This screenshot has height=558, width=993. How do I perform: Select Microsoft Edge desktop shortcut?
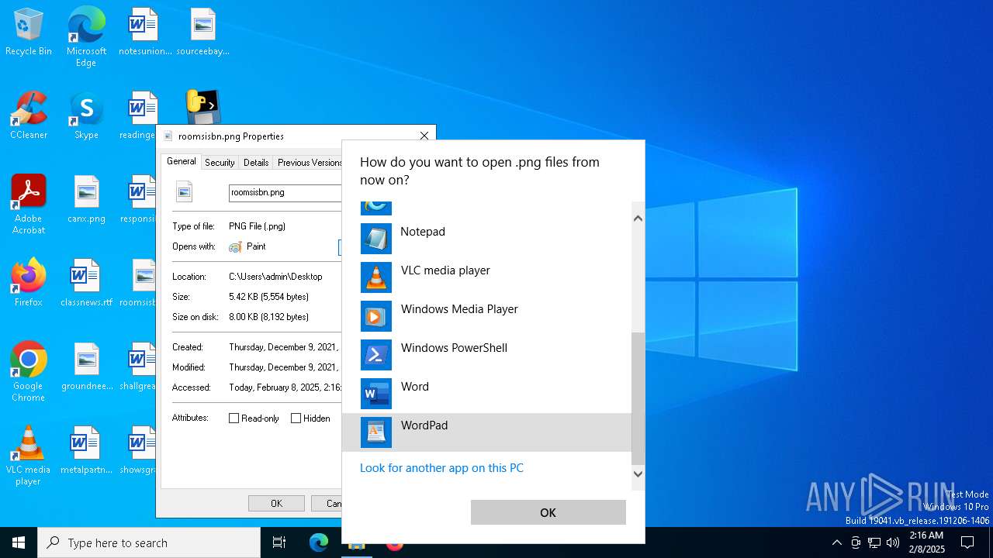coord(86,36)
